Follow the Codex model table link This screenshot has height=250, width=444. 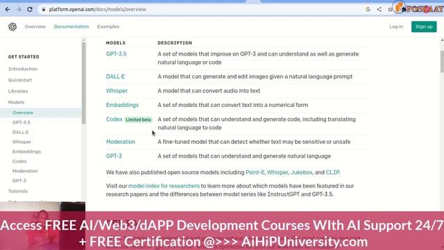point(114,119)
